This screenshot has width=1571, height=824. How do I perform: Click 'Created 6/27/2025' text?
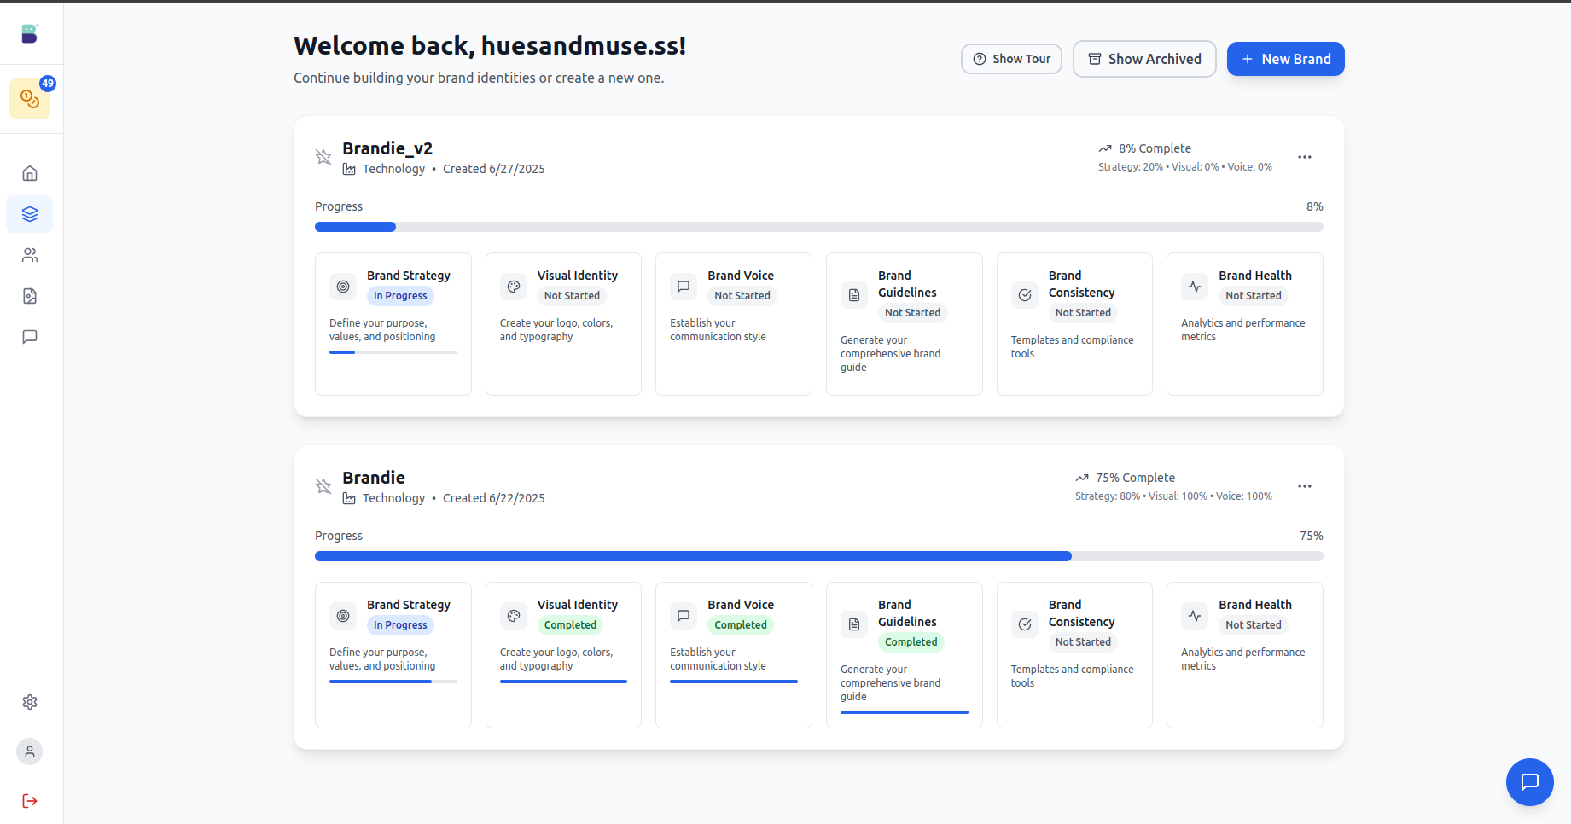coord(494,169)
